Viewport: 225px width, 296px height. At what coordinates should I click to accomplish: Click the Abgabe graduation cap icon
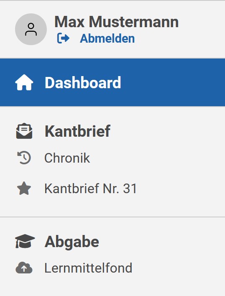pos(25,241)
